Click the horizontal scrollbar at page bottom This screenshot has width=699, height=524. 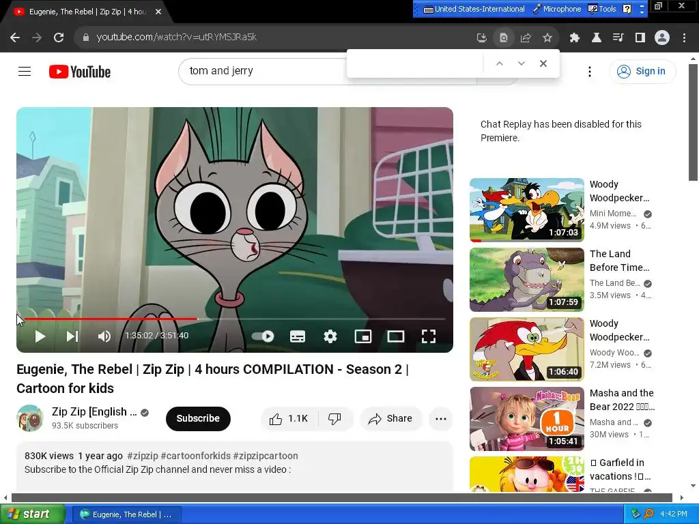[x=342, y=497]
